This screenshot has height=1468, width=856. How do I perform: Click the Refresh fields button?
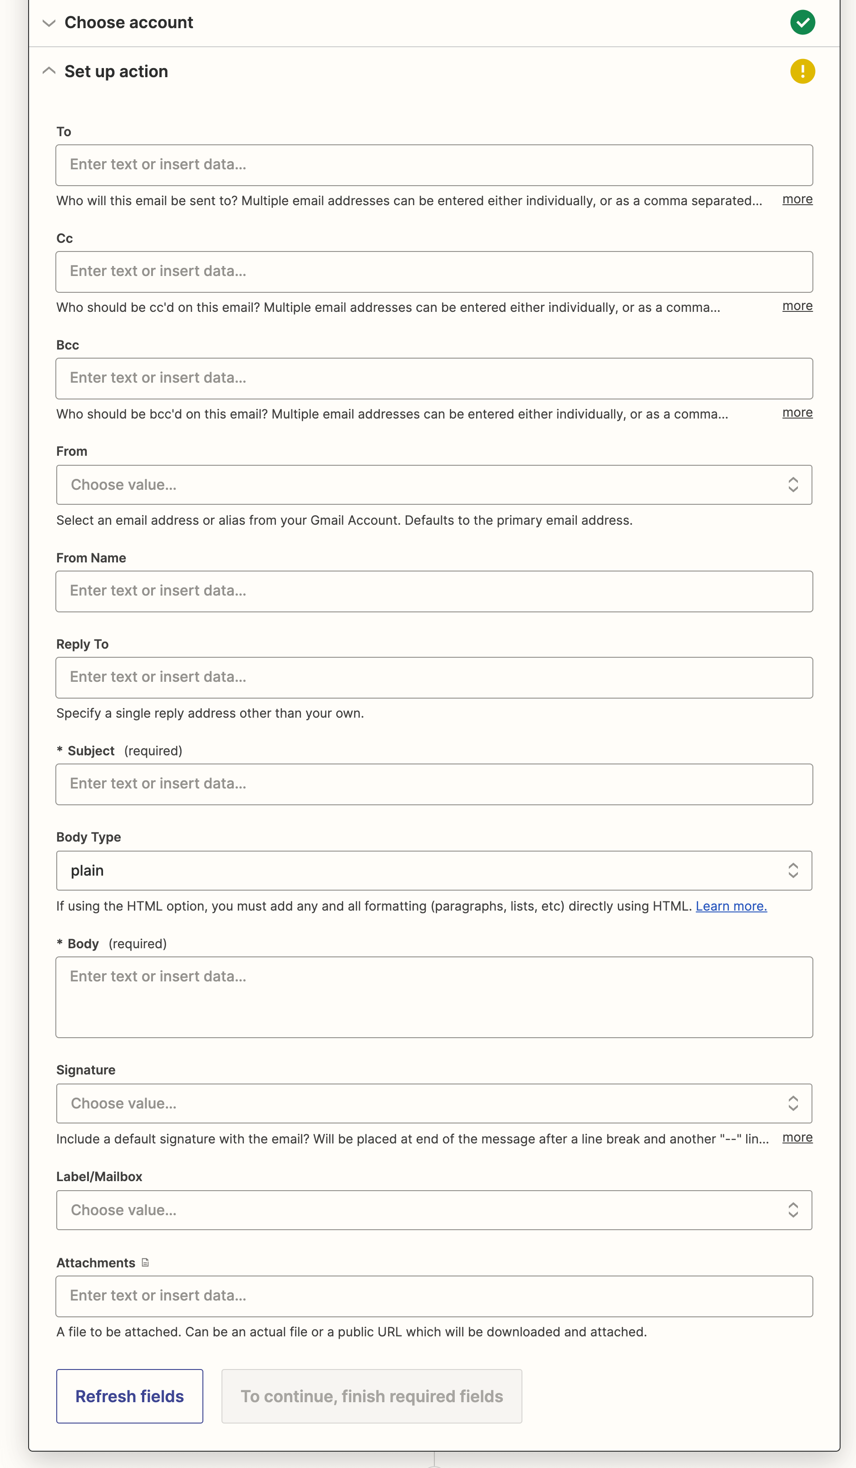point(129,1396)
